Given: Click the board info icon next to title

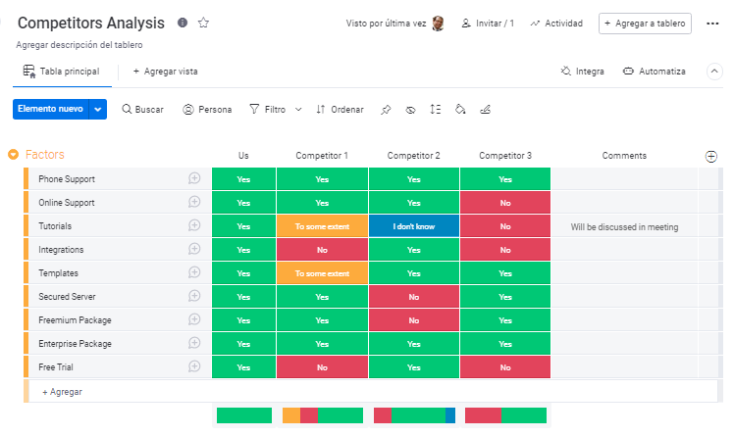Looking at the screenshot, I should click(x=183, y=23).
